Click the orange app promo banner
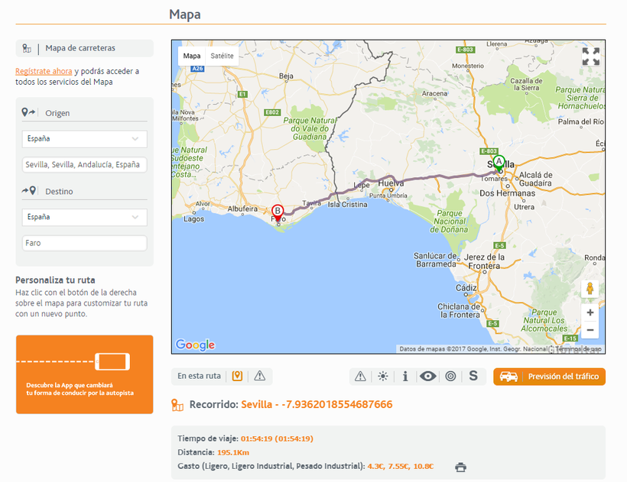 pos(84,374)
